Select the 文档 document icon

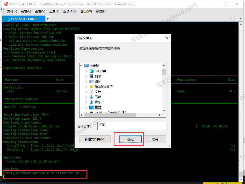coord(91,92)
